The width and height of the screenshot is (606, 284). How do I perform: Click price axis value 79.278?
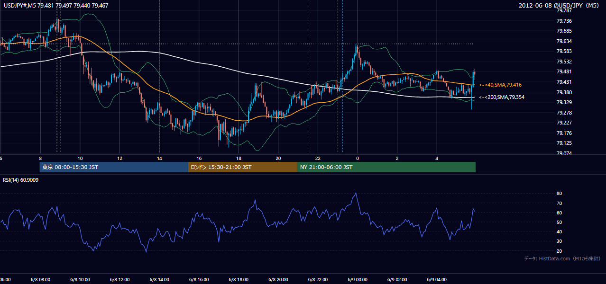(564, 113)
